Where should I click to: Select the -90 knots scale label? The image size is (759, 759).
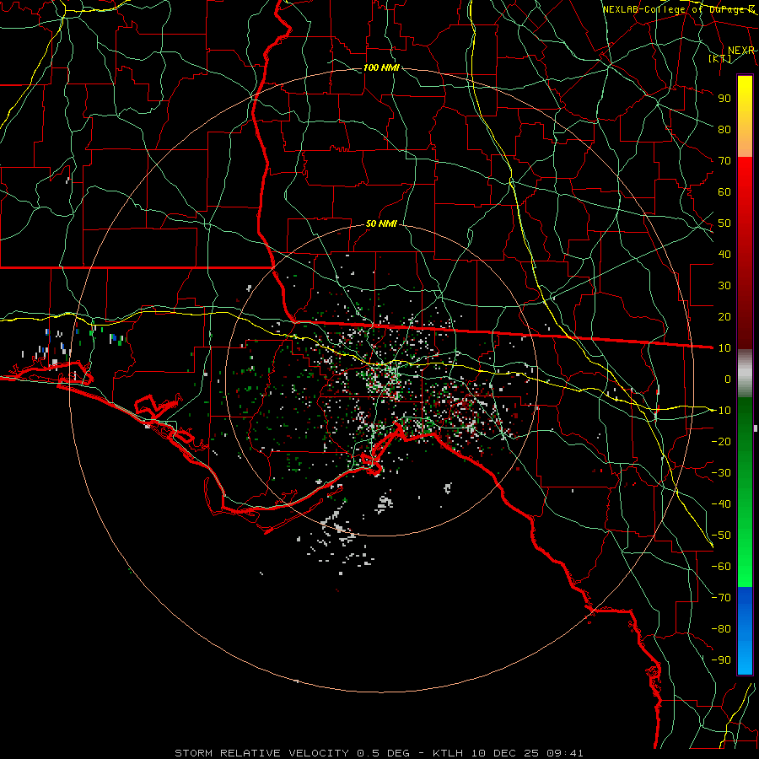(721, 660)
